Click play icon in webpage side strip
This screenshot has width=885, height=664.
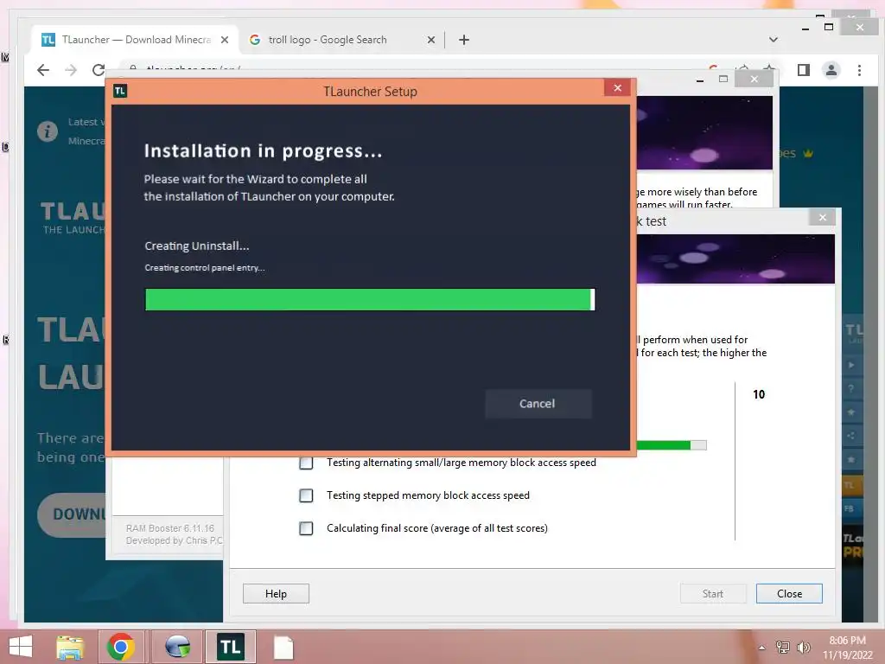point(851,365)
